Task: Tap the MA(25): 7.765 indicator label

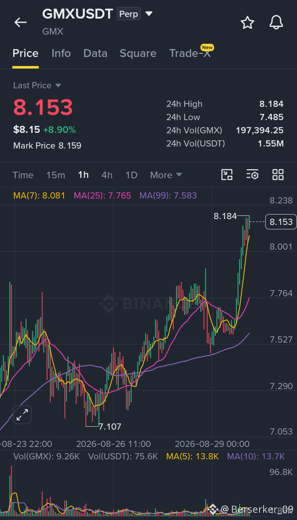Action: [x=102, y=195]
